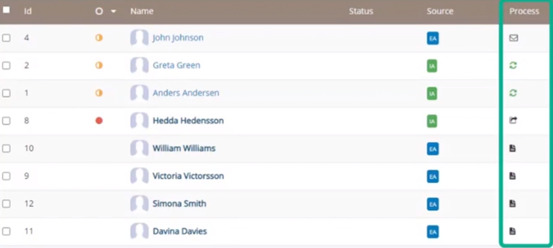Sort by the Name column header

pyautogui.click(x=142, y=11)
